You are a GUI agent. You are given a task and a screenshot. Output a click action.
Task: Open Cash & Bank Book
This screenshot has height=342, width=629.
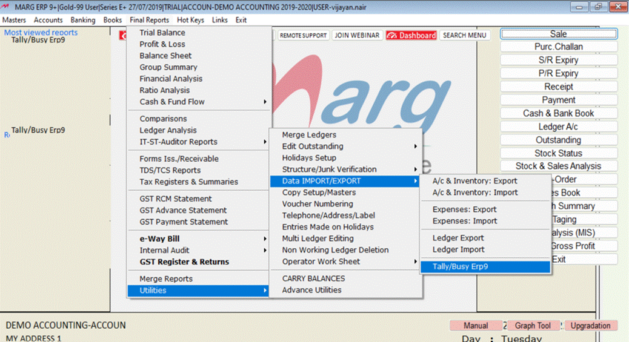(558, 113)
